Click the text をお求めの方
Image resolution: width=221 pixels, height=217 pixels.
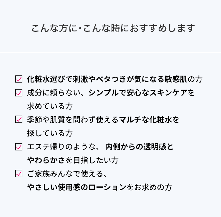149,187
